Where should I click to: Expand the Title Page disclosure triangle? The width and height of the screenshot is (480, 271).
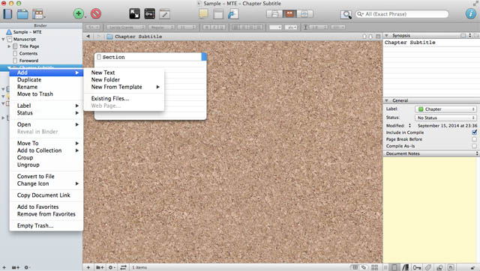click(x=9, y=46)
